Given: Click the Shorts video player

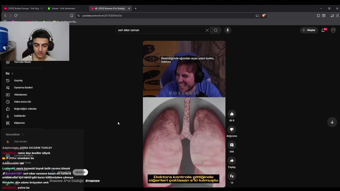Looking at the screenshot, I should click(x=184, y=114).
